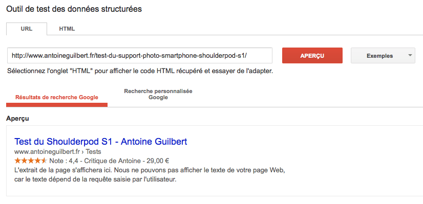Click the Exemples dropdown arrow
The image size is (423, 204).
coord(410,55)
